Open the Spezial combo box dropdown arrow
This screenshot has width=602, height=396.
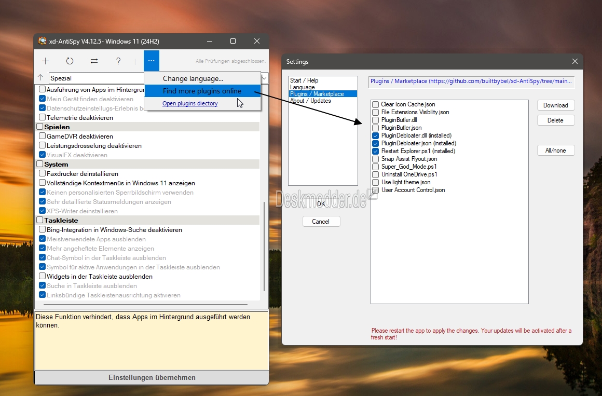pos(264,78)
